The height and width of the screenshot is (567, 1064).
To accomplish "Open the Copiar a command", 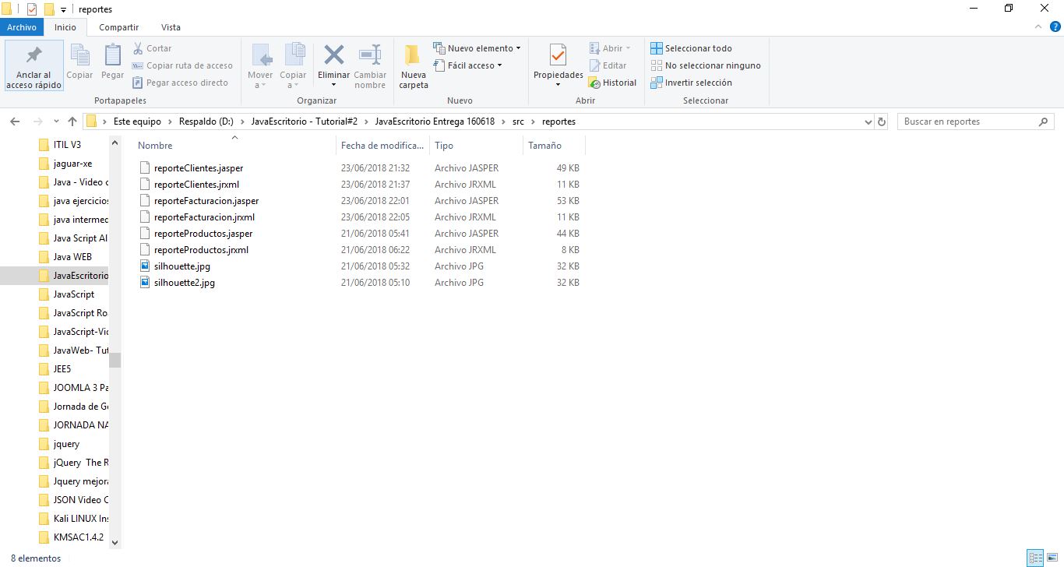I will point(293,65).
